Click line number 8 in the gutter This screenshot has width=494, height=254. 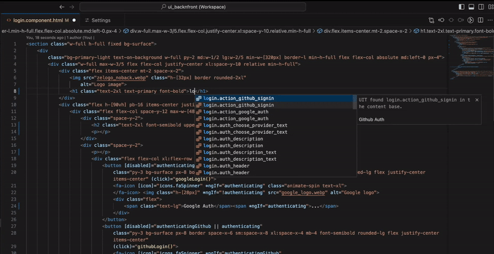[x=15, y=91]
